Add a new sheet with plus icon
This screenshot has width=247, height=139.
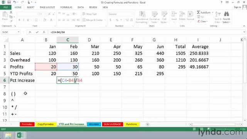(x=147, y=124)
